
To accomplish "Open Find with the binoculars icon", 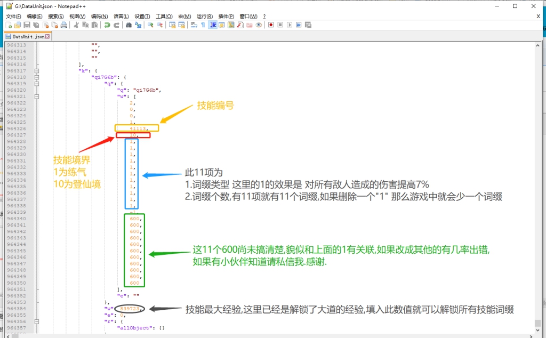I will (x=129, y=25).
